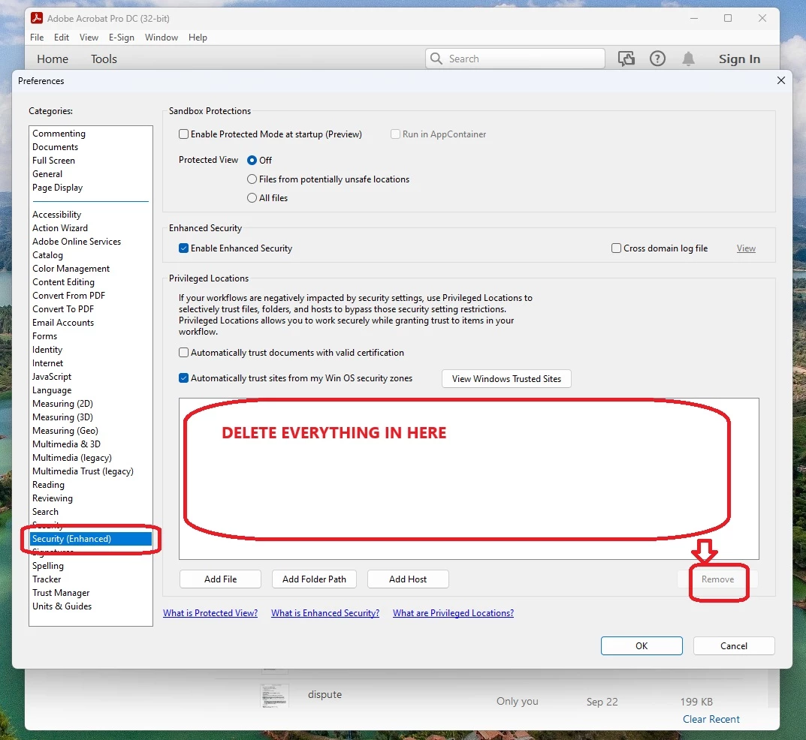806x740 pixels.
Task: Cancel the Preferences dialog
Action: pos(734,645)
